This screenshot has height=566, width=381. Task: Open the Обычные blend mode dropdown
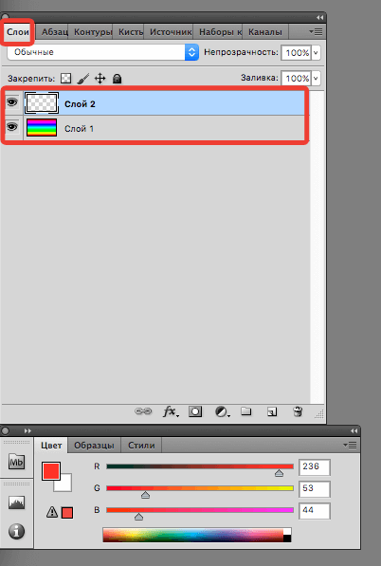tap(102, 52)
